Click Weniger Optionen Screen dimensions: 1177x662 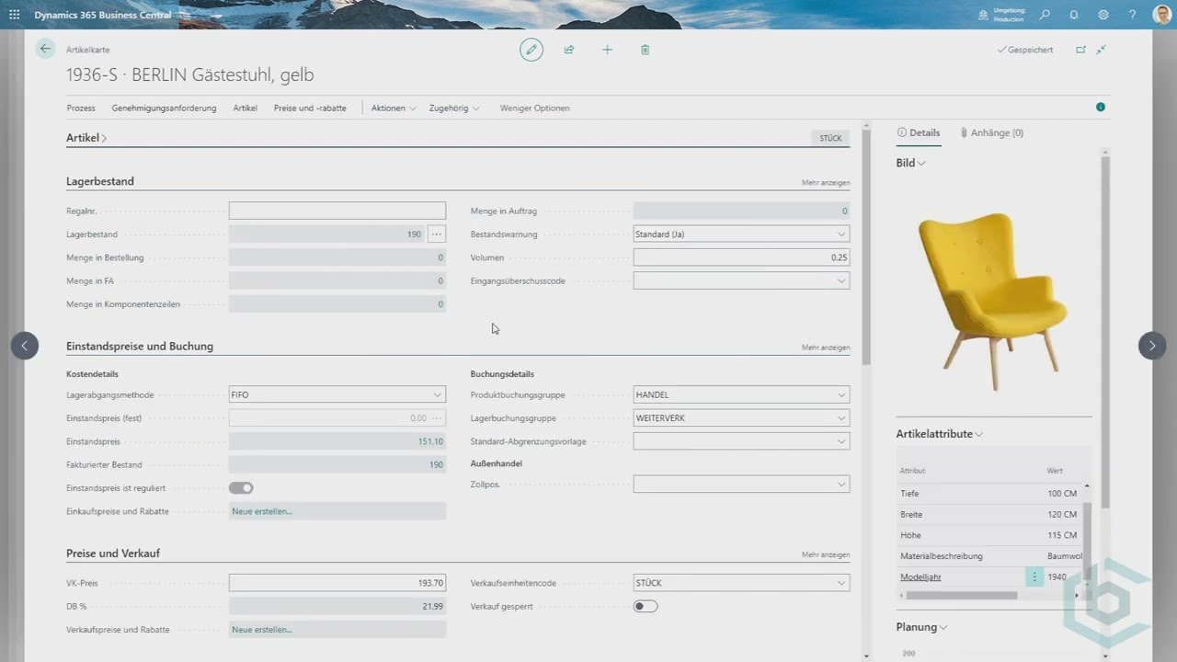534,108
